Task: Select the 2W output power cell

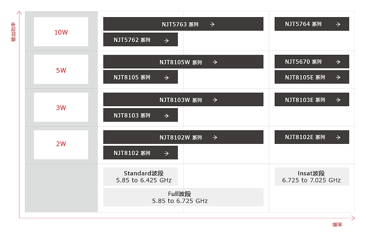Action: pyautogui.click(x=61, y=144)
